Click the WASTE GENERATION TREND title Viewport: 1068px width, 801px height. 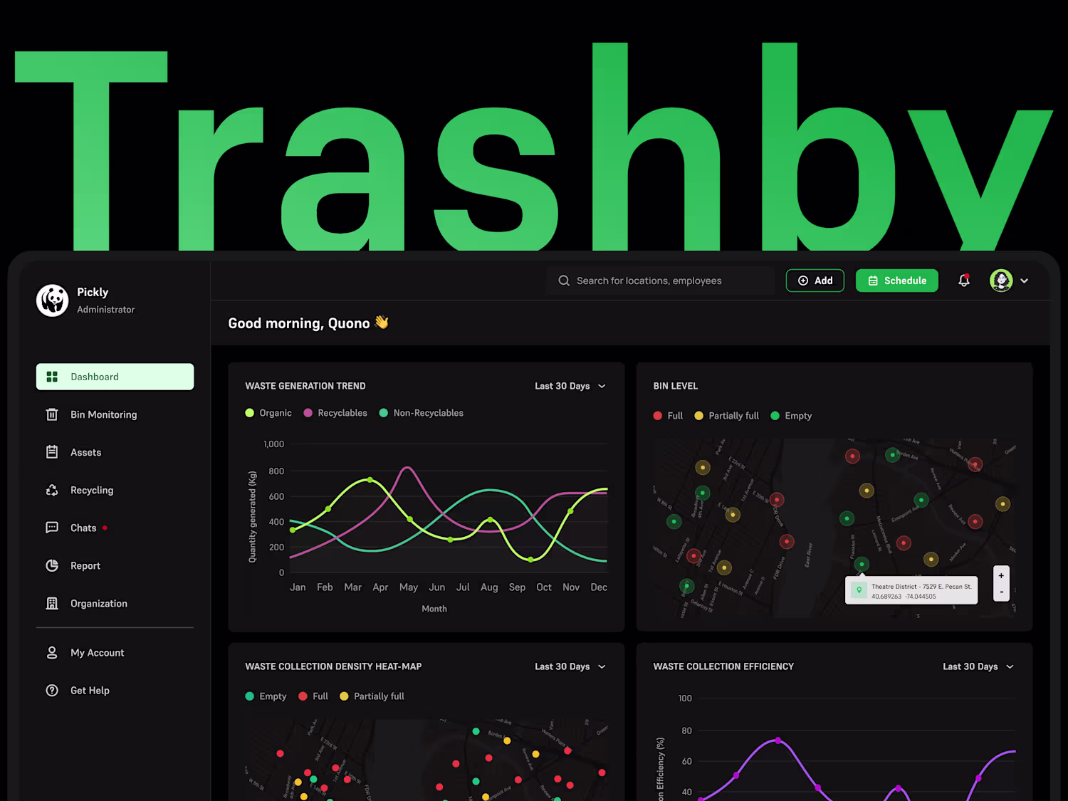(305, 386)
